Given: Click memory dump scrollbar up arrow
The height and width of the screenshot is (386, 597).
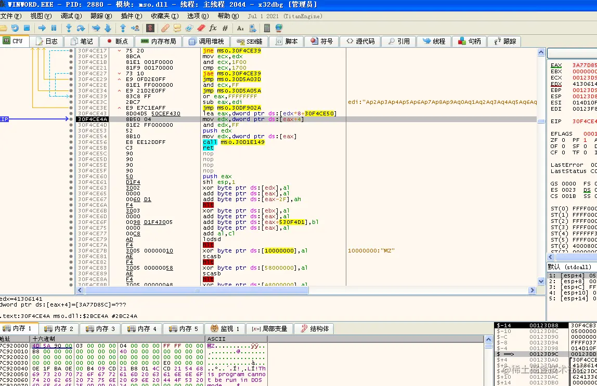Looking at the screenshot, I should coord(489,339).
